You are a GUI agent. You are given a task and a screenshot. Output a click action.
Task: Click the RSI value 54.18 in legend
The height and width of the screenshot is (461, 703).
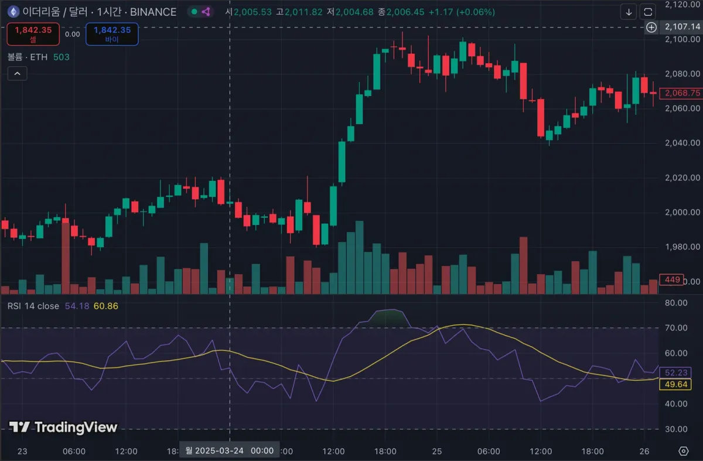[x=77, y=306]
